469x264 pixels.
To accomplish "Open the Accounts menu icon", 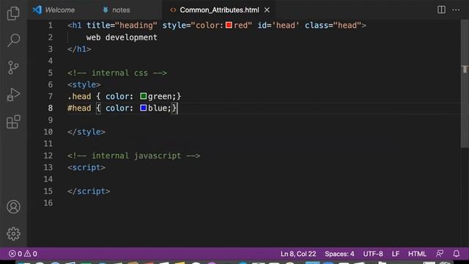I will pyautogui.click(x=13, y=207).
